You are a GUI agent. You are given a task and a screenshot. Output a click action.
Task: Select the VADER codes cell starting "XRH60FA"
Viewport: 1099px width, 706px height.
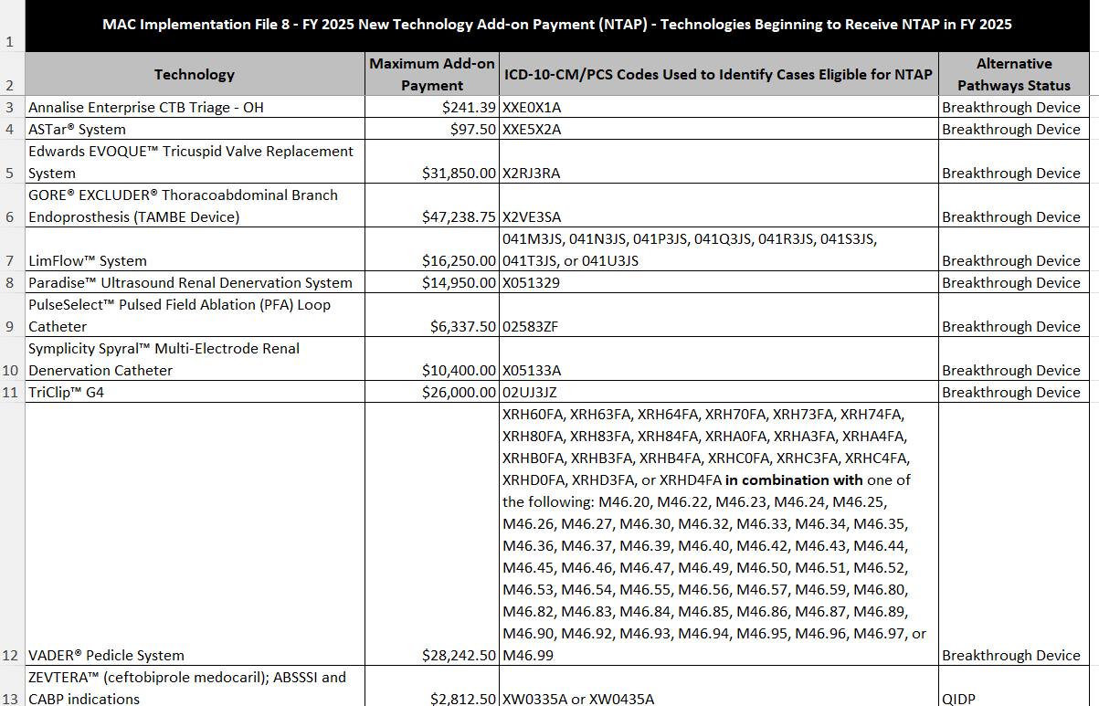tap(718, 534)
